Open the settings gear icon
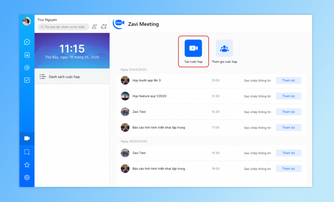Image resolution: width=334 pixels, height=202 pixels. [27, 177]
